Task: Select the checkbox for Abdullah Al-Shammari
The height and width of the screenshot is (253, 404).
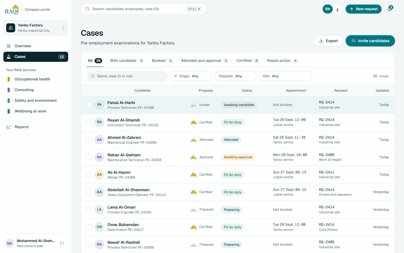Action: tap(89, 192)
